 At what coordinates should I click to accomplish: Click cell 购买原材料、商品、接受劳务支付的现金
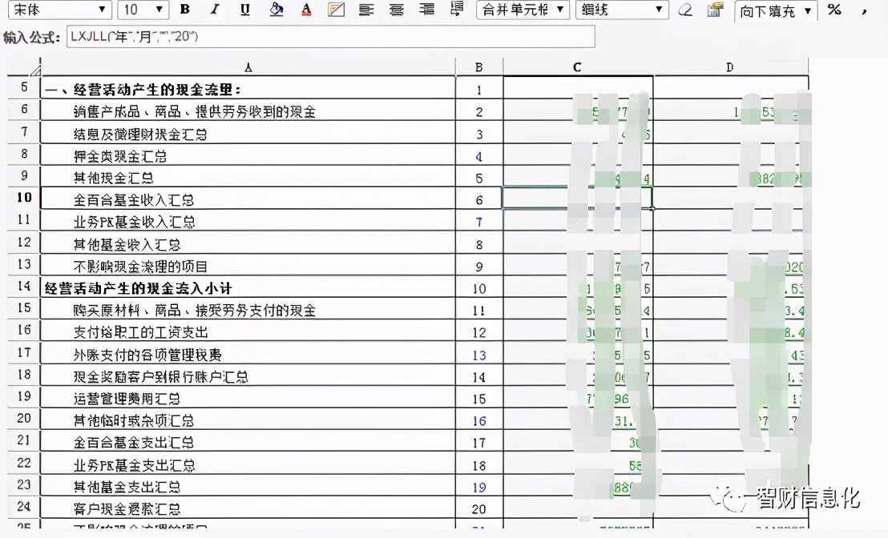point(248,310)
